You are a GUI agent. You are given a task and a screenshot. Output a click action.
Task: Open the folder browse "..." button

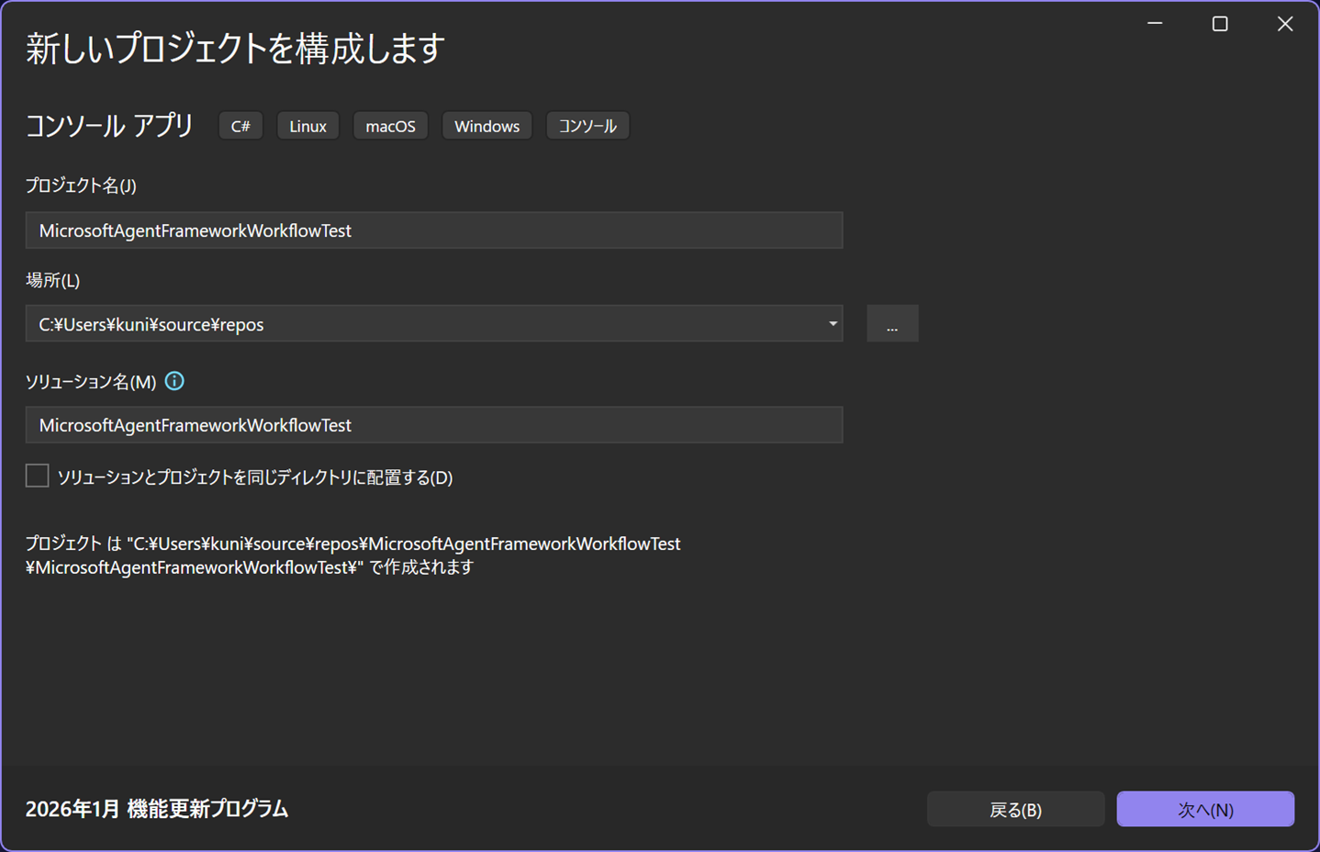coord(891,324)
